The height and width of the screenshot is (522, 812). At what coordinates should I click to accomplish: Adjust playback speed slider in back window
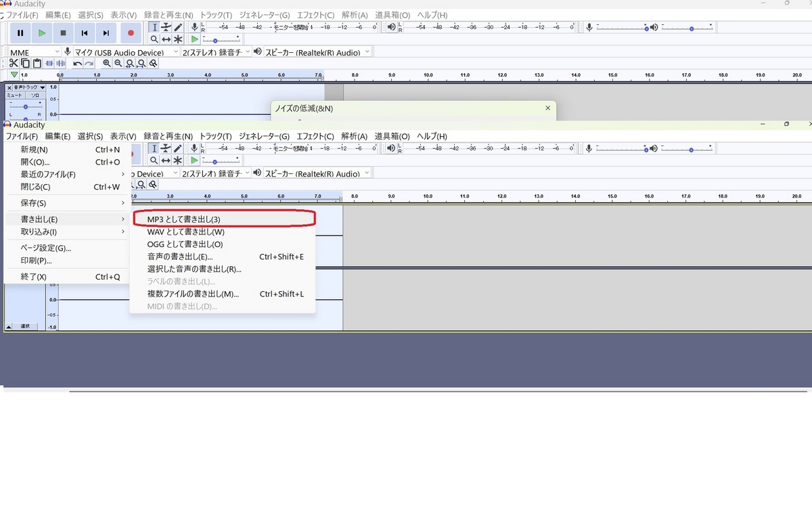click(x=222, y=39)
